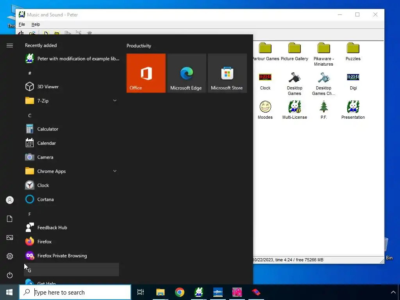Image resolution: width=400 pixels, height=300 pixels.
Task: Open the Pikaware - Miniatures folder
Action: 323,54
